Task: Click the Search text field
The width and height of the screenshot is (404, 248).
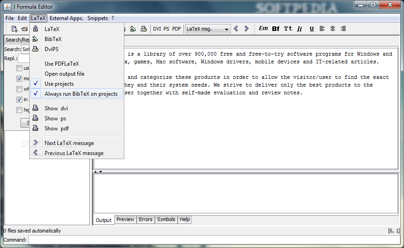Action: [x=26, y=49]
